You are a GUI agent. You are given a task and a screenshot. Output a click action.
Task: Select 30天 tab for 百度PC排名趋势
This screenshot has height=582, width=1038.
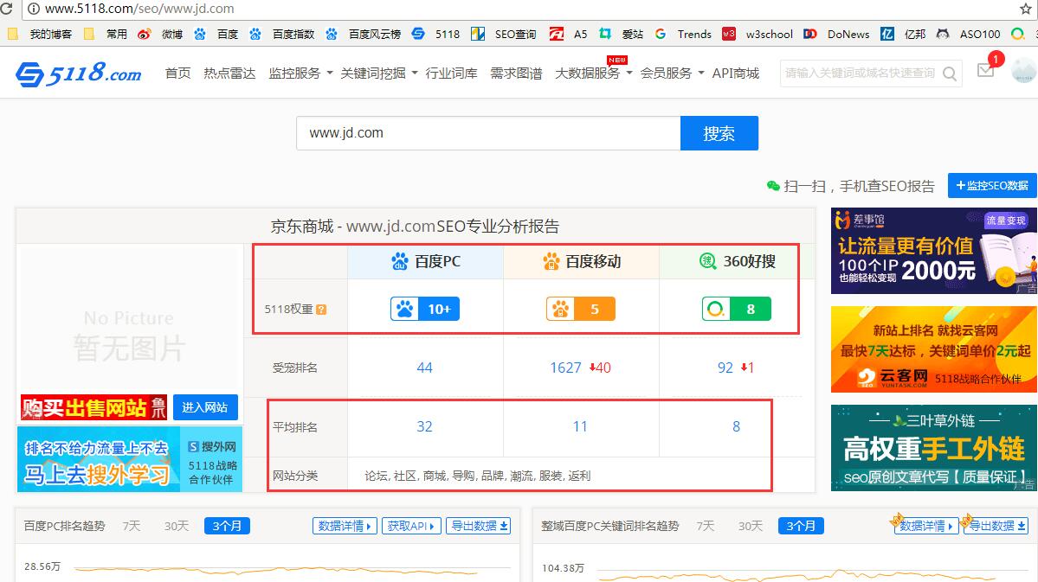[177, 527]
